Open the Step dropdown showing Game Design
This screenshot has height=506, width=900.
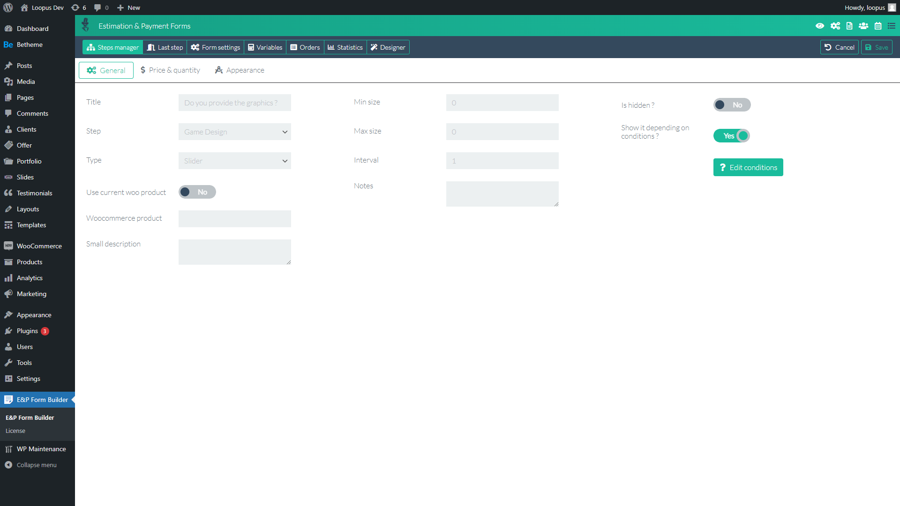coord(234,132)
